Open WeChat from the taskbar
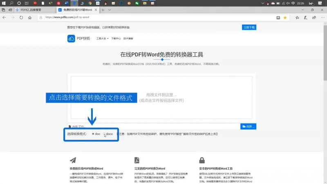 (x=137, y=3)
